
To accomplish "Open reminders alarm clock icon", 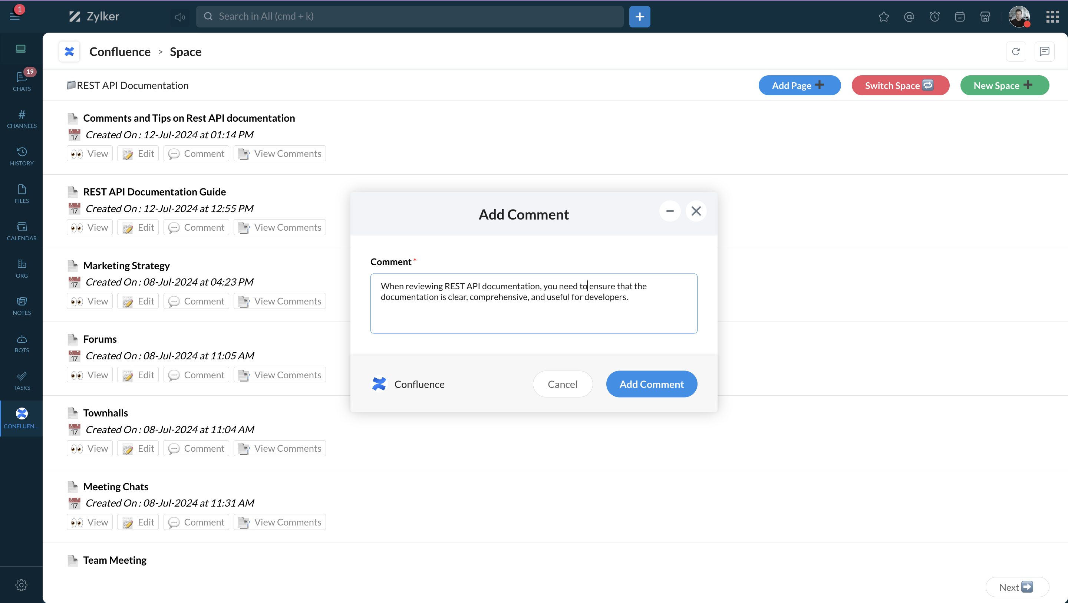I will 934,17.
